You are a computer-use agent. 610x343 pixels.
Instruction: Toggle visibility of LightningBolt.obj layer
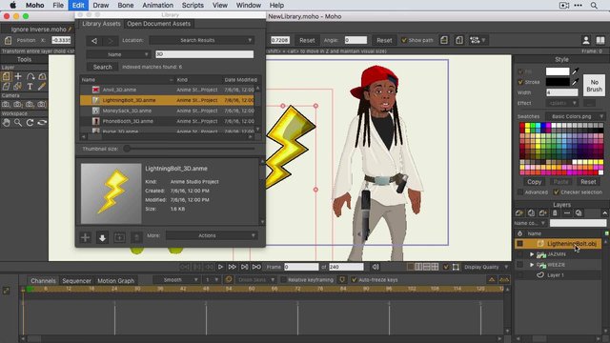[x=519, y=244]
